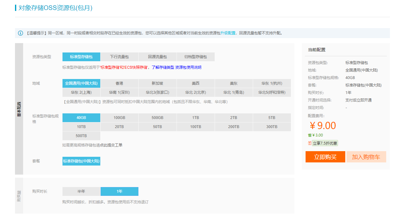This screenshot has height=218, width=399.
Task: Choose region 华北 1(青岛)
Action: [234, 92]
